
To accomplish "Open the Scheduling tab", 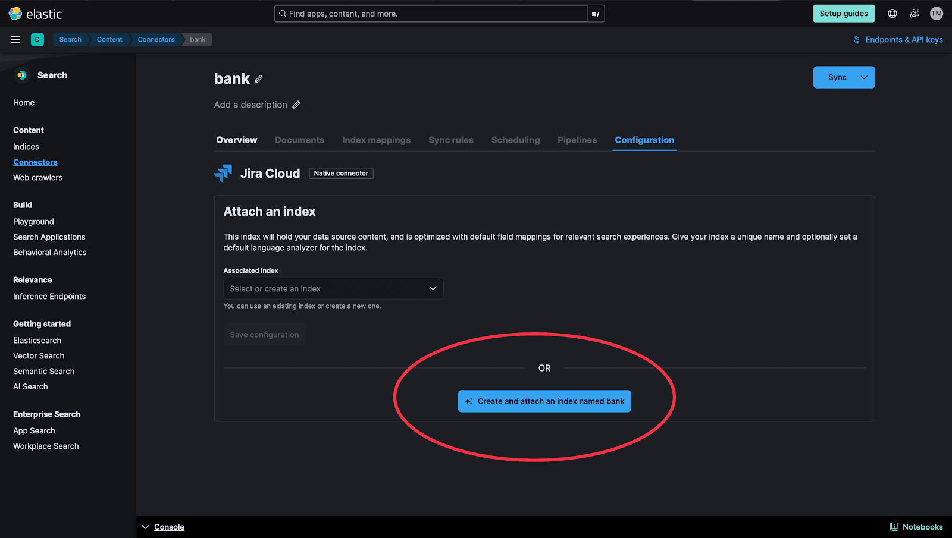I will click(x=515, y=140).
